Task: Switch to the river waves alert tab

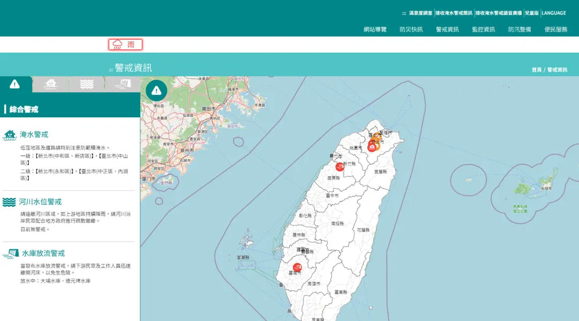Action: point(87,85)
